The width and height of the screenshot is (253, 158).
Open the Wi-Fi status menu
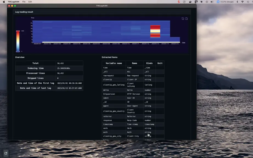point(242,2)
